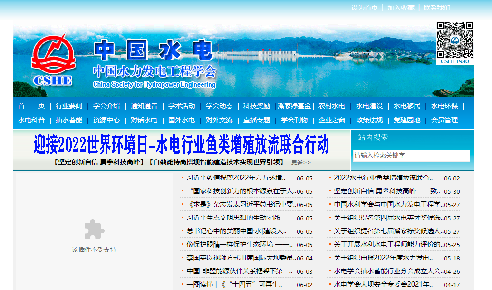Open article 习近平生态文明思想的生动实践

pyautogui.click(x=233, y=218)
